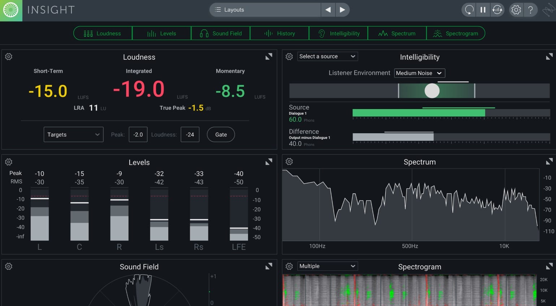The image size is (556, 306).
Task: Click the gray Difference level bar
Action: point(393,137)
